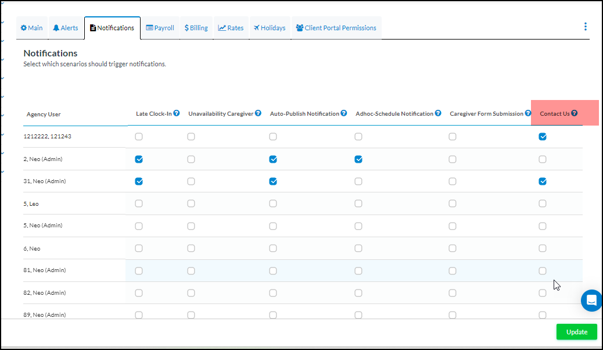Disable Contact Us for user 1212222, 121243
Image resolution: width=603 pixels, height=350 pixels.
click(543, 137)
